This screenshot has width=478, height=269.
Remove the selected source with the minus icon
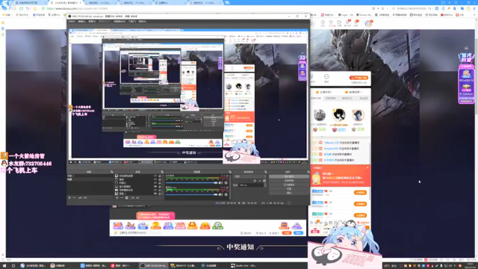point(122,197)
